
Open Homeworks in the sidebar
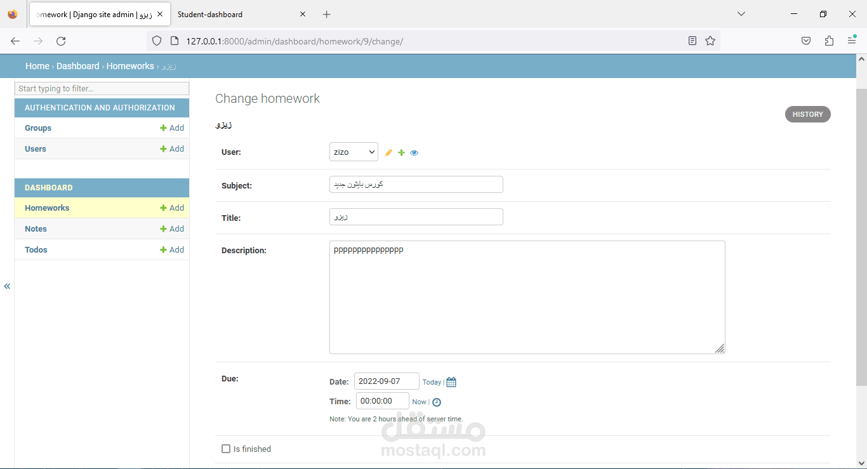click(47, 208)
